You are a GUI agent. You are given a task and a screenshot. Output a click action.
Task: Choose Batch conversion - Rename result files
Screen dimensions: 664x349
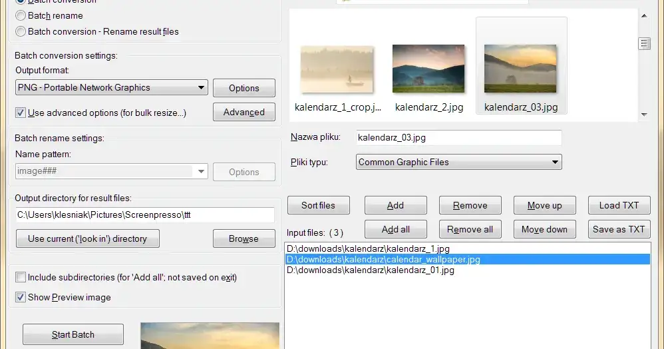point(21,31)
